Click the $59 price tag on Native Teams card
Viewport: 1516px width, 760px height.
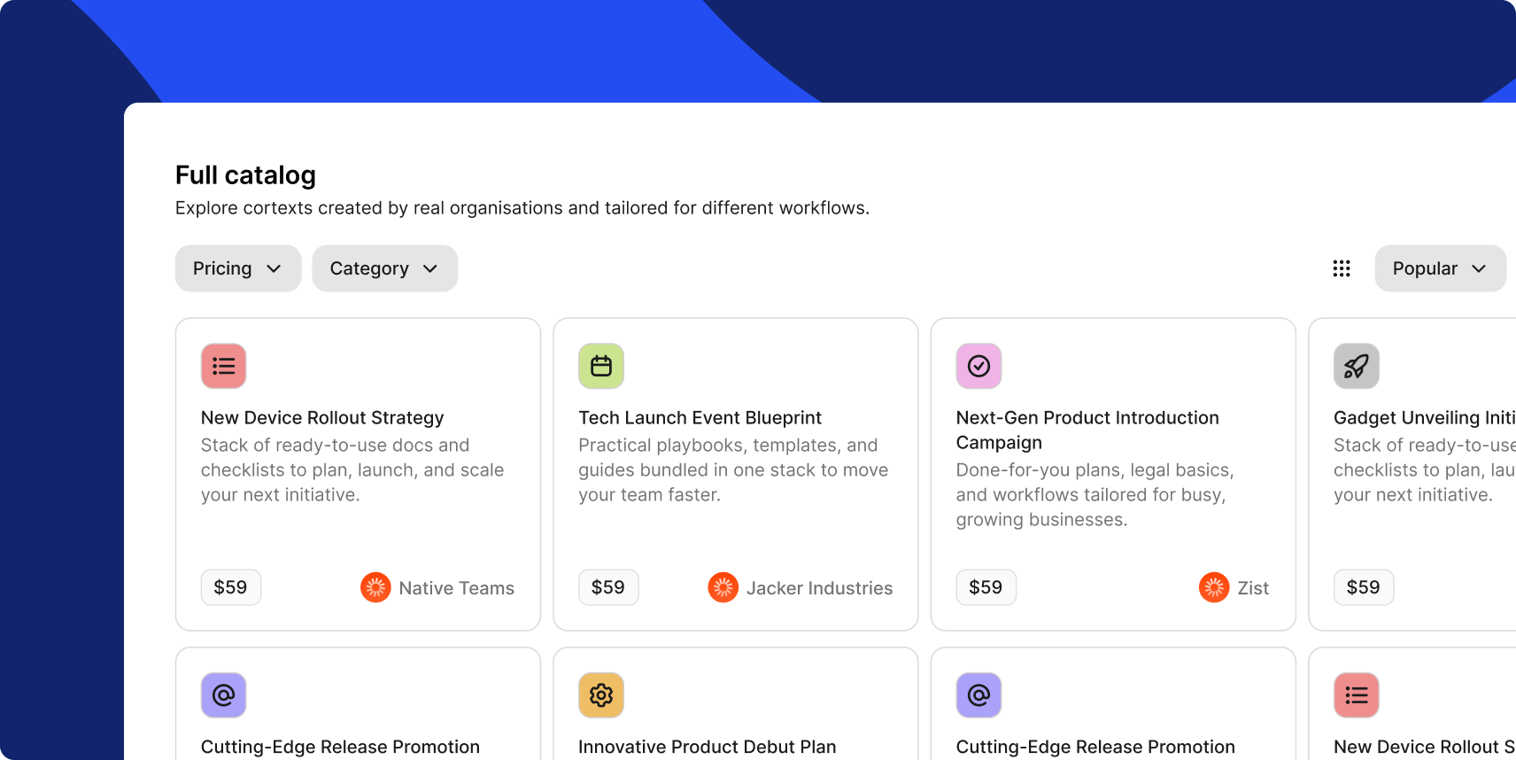pos(230,587)
